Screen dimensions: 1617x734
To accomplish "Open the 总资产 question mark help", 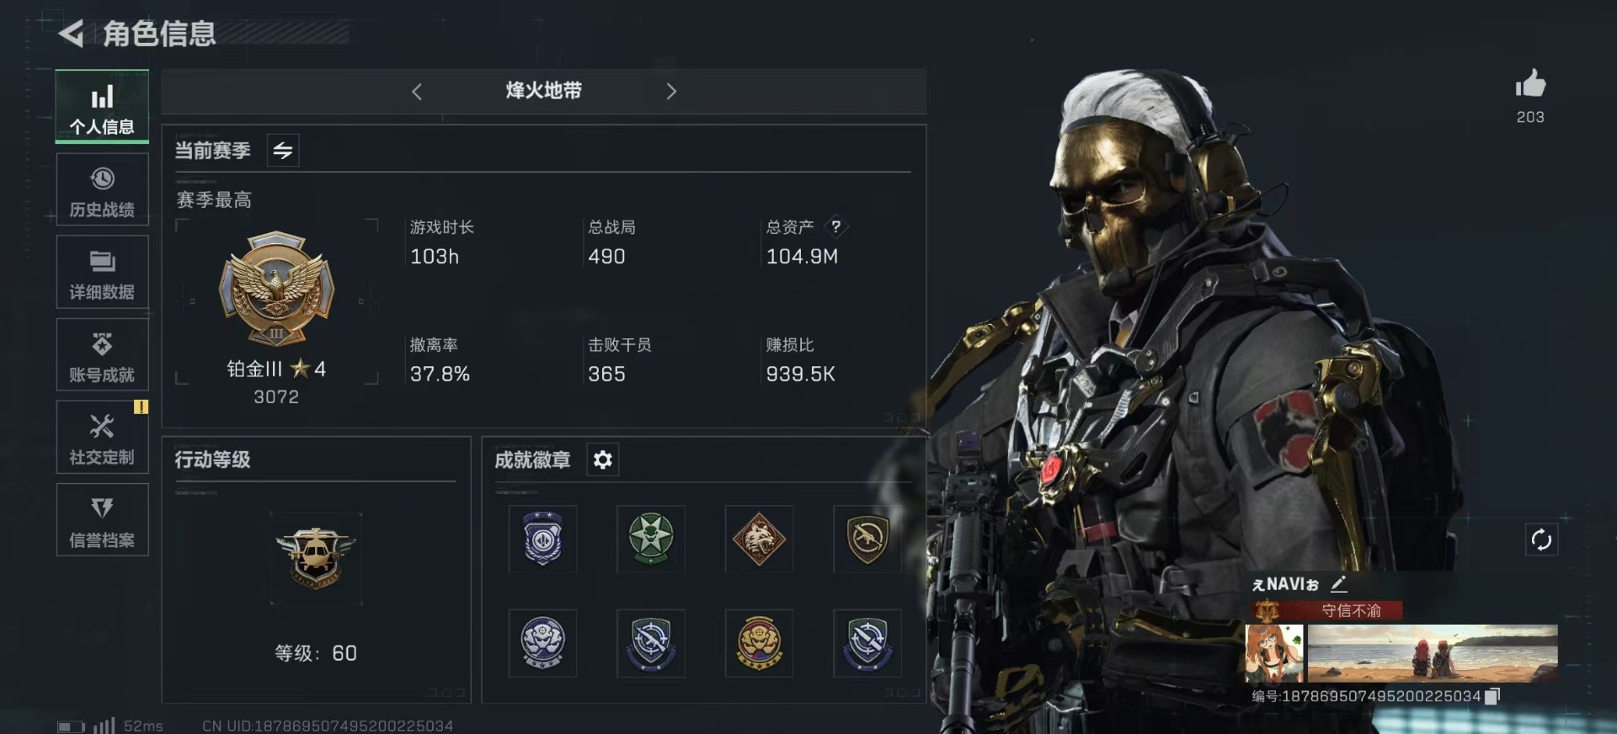I will pos(835,226).
